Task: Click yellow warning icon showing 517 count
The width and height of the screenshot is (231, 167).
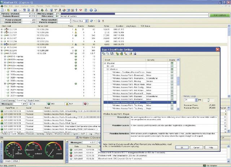Action: click(67, 104)
